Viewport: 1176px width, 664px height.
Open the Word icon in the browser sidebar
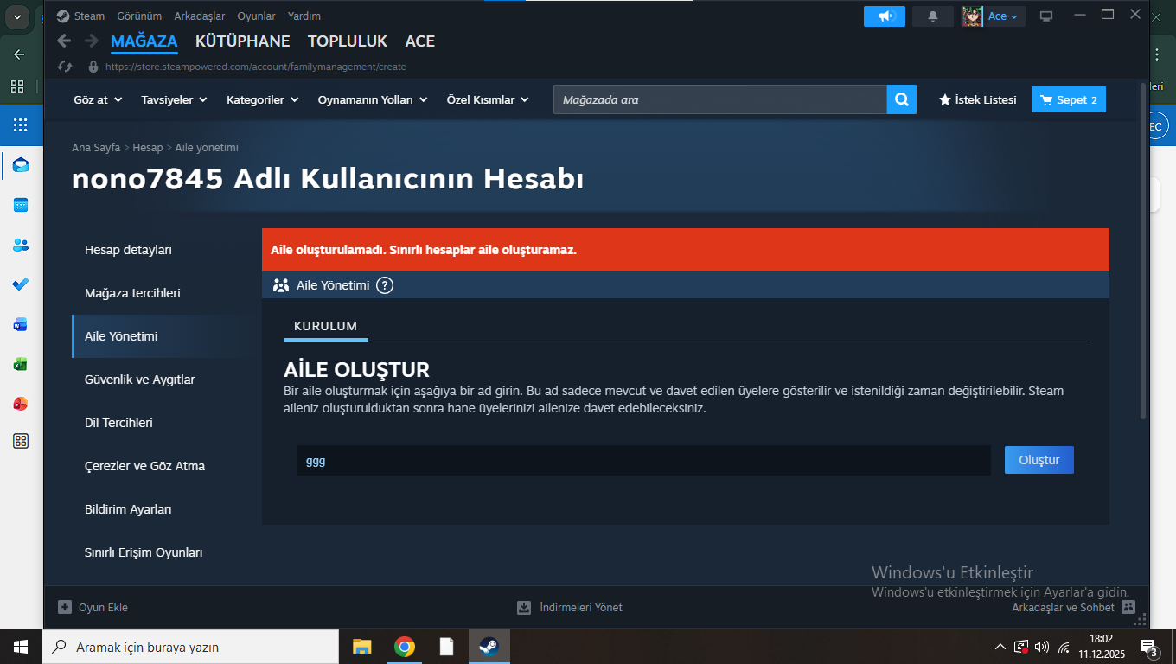click(21, 324)
